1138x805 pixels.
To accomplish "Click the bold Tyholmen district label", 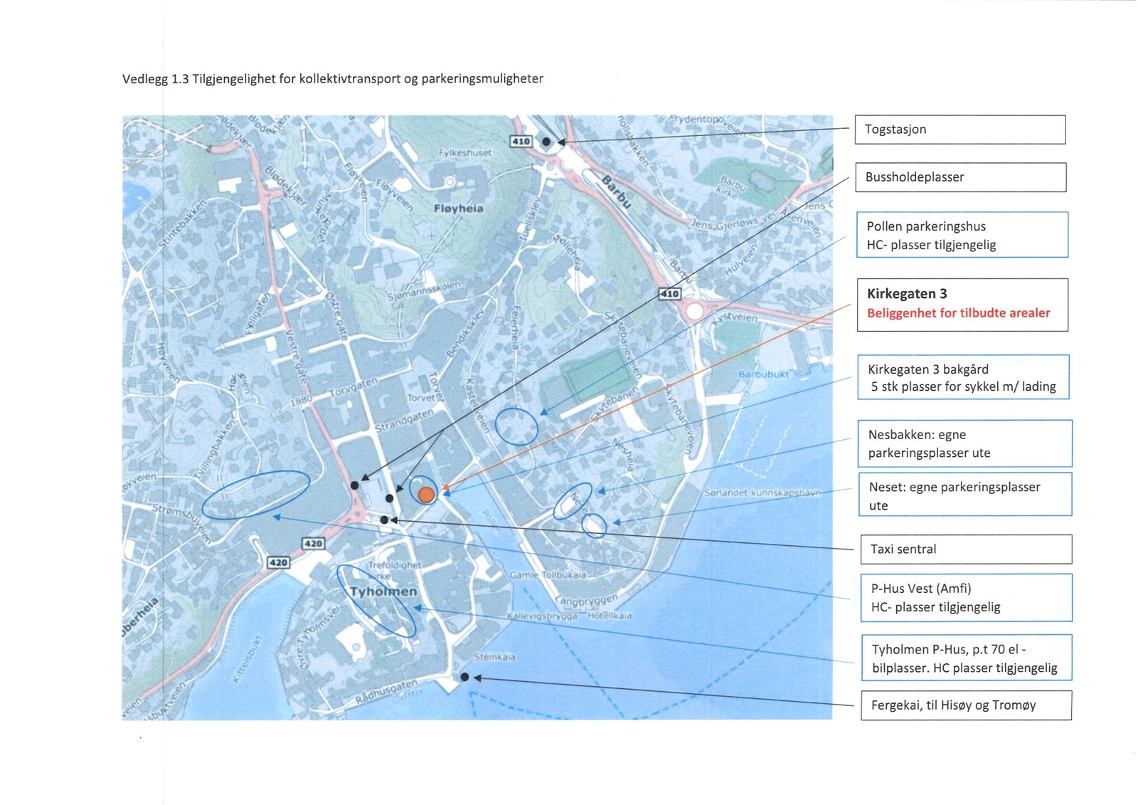I will coord(383,591).
